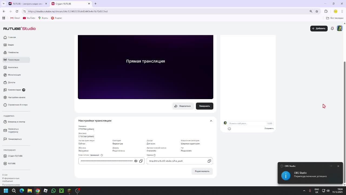Click the Пожаловаться sidebar link
The width and height of the screenshot is (346, 195).
(12, 139)
